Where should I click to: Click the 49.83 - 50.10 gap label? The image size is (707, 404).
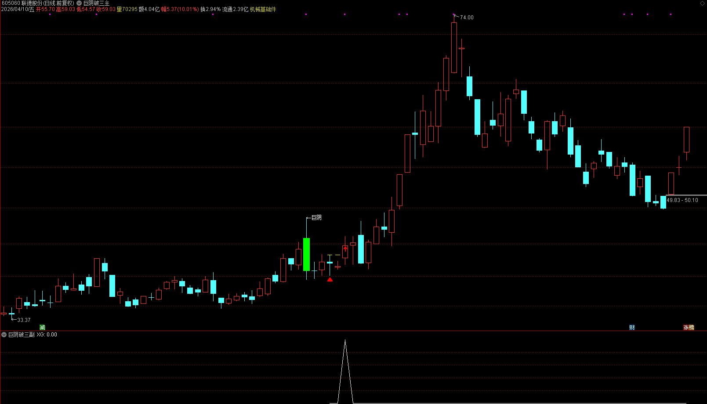682,200
